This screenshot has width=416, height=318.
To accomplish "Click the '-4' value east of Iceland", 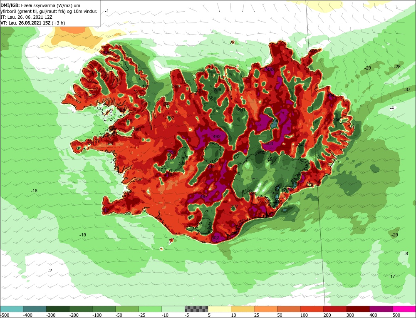I will point(391,108).
